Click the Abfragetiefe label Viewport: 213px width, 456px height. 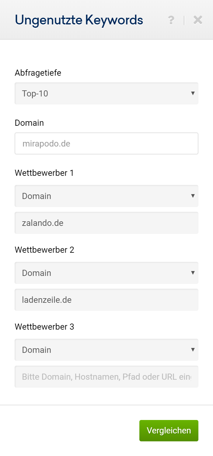pos(38,73)
